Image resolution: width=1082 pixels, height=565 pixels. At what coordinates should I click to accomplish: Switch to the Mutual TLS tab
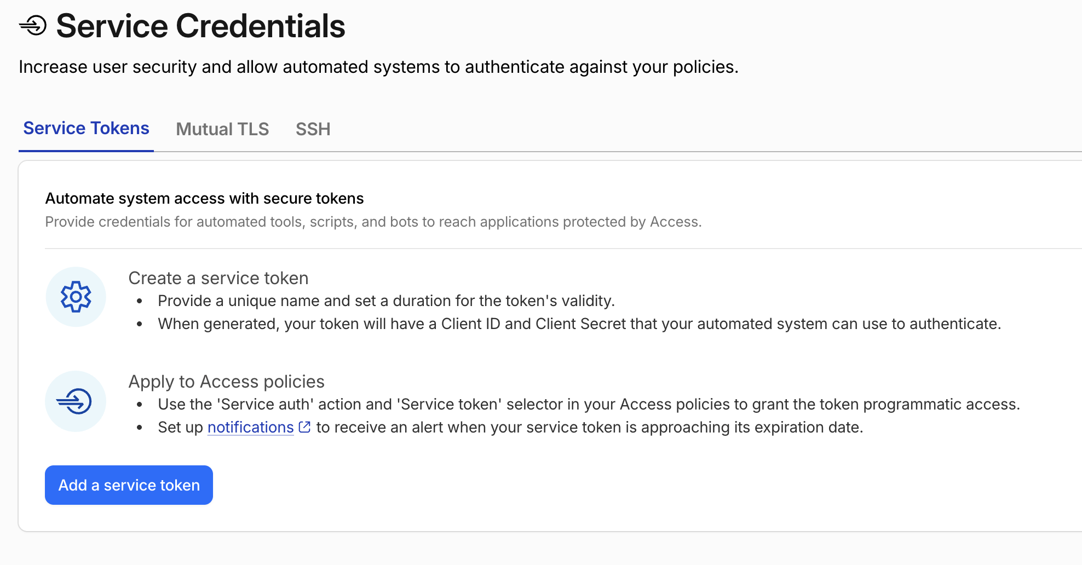point(222,129)
